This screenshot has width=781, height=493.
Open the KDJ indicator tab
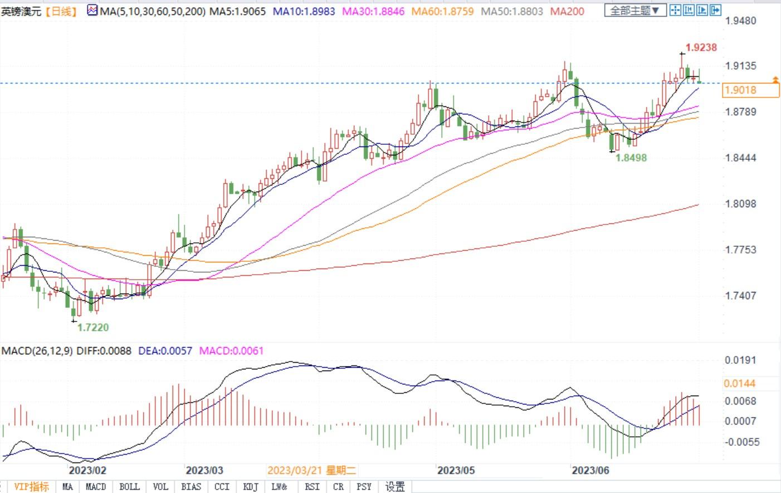click(x=251, y=486)
